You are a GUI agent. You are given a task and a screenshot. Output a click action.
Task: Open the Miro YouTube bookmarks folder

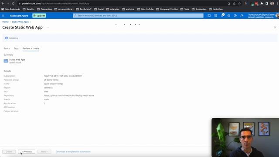click(145, 9)
